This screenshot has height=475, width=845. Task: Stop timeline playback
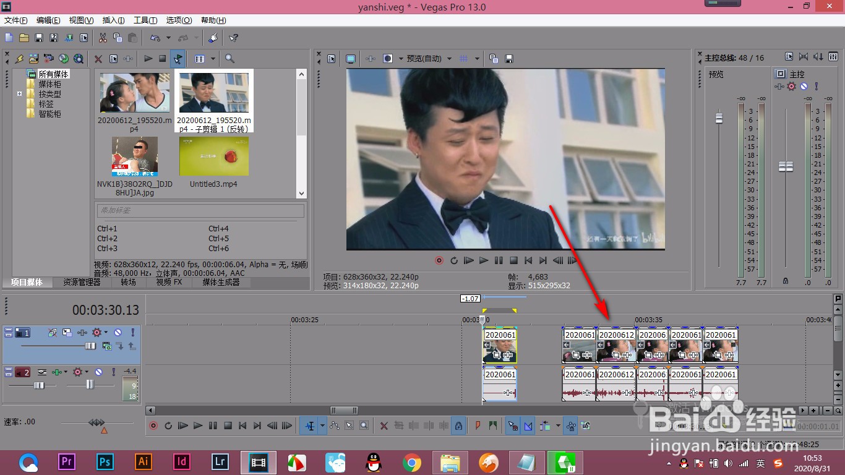[x=228, y=426]
